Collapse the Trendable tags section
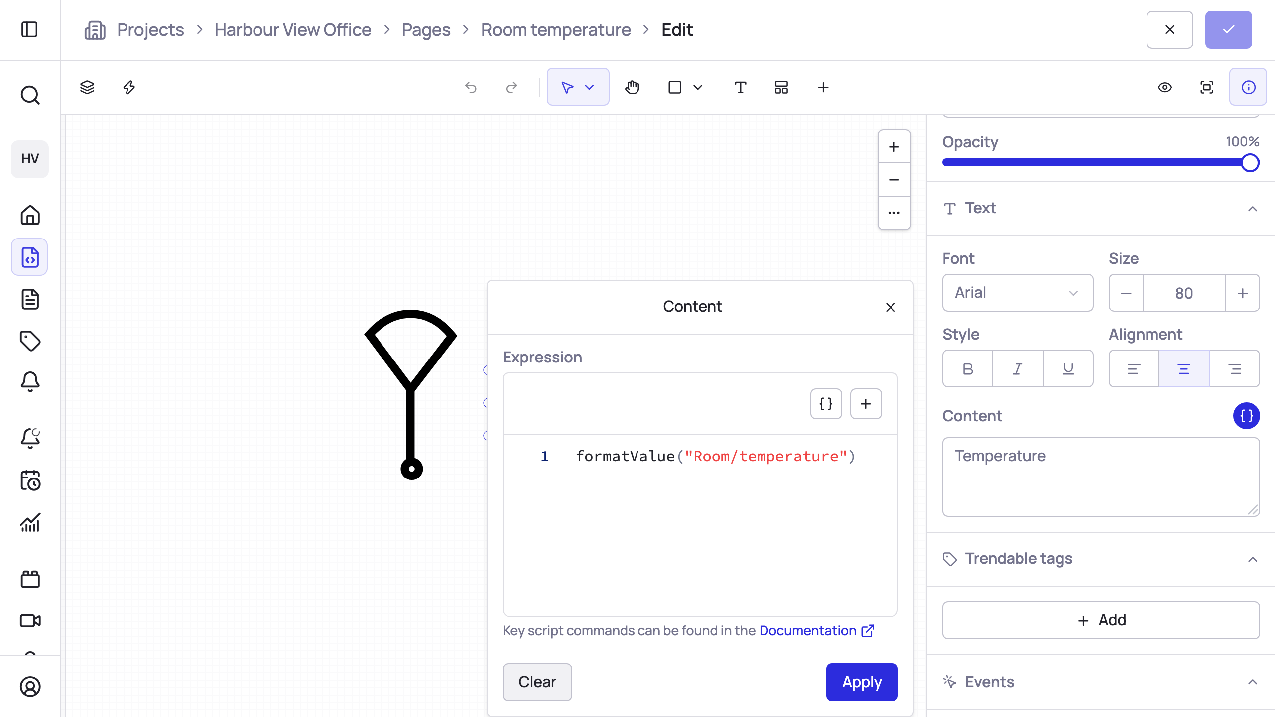This screenshot has width=1275, height=717. (x=1252, y=559)
